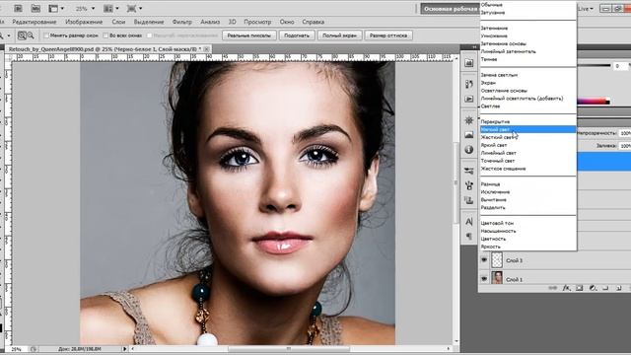Choose Мягкий свет blend mode
The height and width of the screenshot is (355, 631).
pos(528,129)
